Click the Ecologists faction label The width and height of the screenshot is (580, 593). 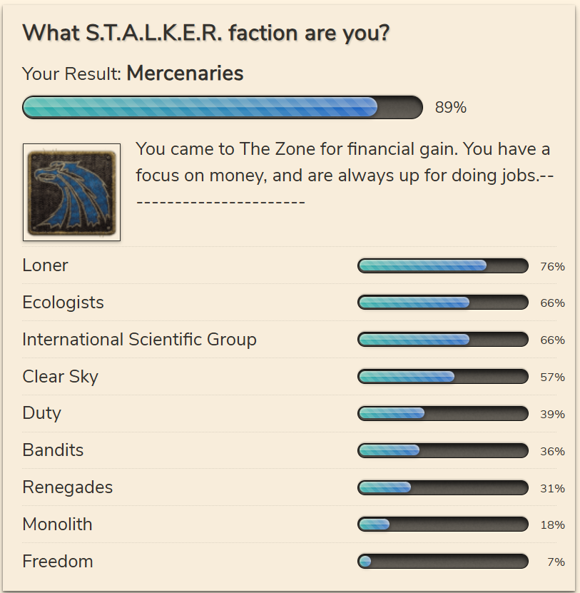[x=63, y=303]
